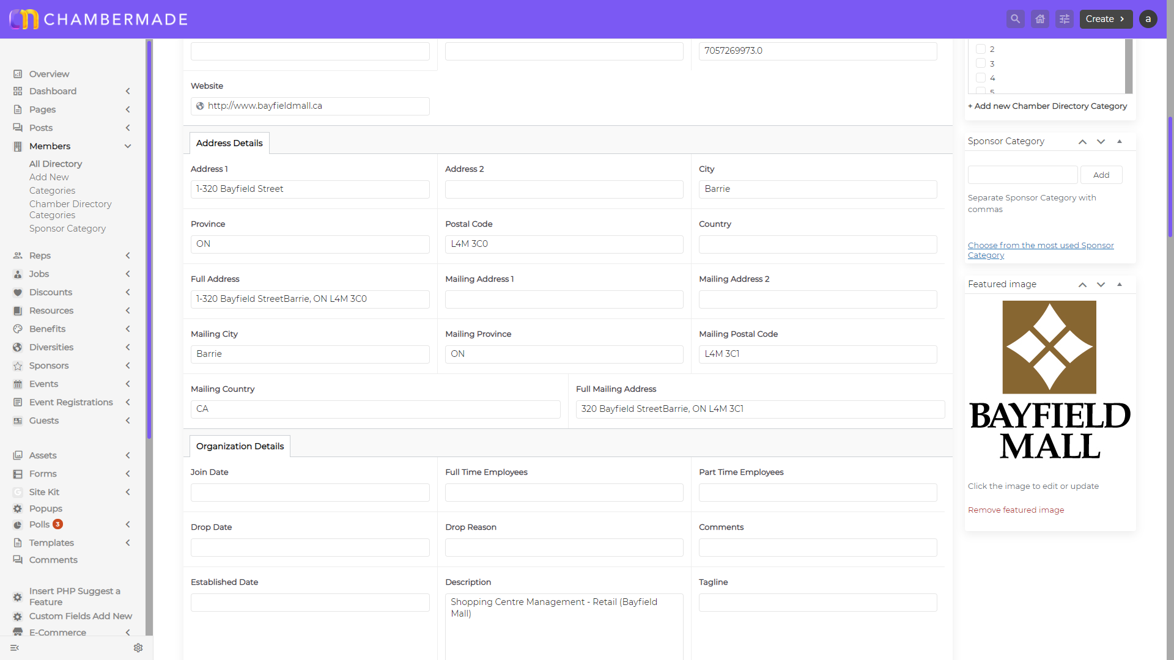Open Chamber Directory Categories menu item

point(70,210)
